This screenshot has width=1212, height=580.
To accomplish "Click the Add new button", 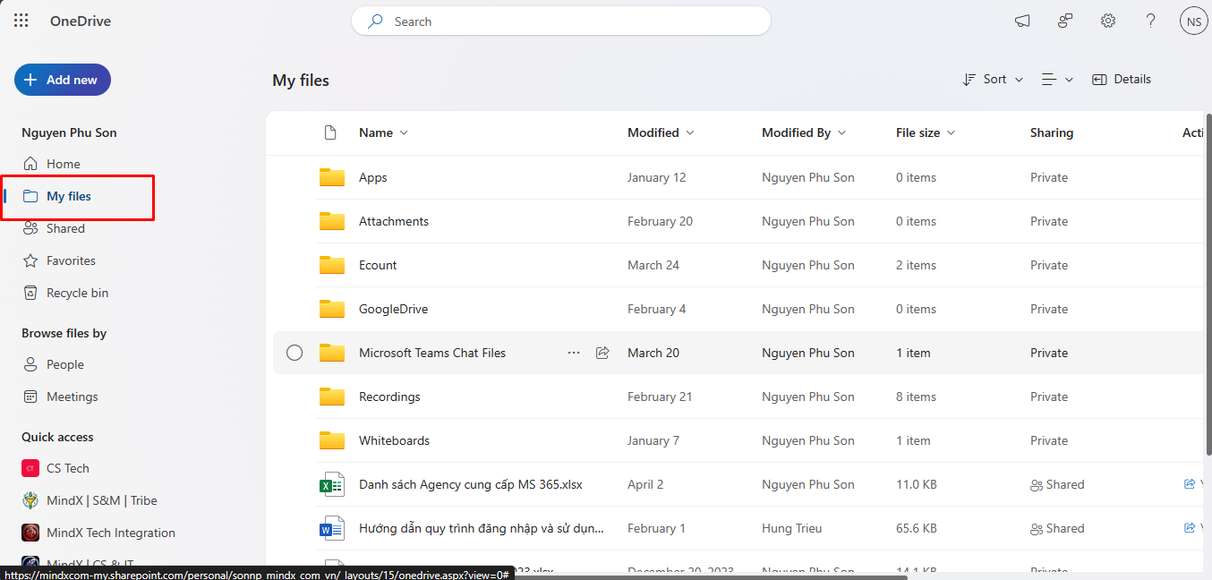I will point(63,80).
